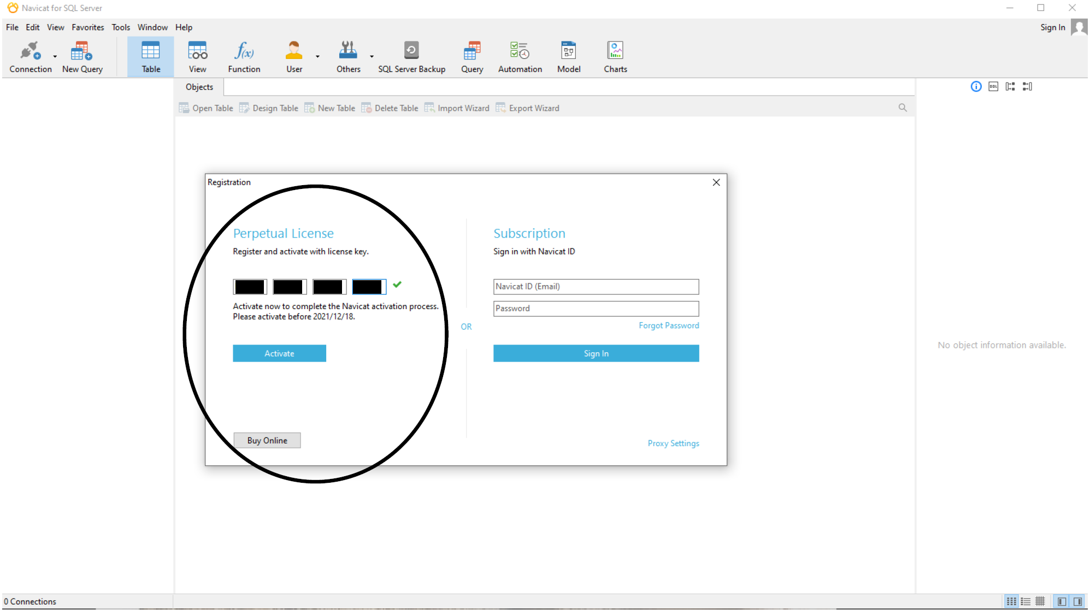Click the 0 Connections status text
1090x610 pixels.
click(30, 601)
